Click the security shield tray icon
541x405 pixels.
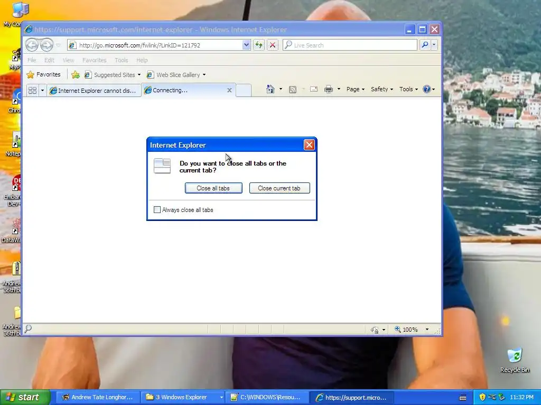pyautogui.click(x=482, y=397)
